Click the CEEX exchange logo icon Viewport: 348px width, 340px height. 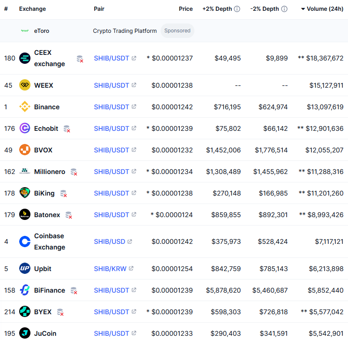coord(25,58)
